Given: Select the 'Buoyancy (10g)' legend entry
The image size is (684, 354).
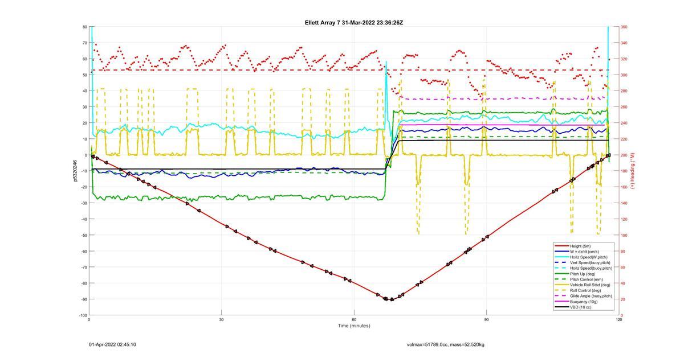Looking at the screenshot, I should coord(584,302).
